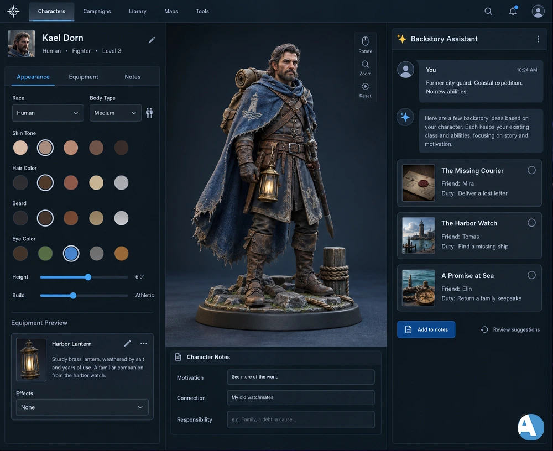Open the Body Type dropdown
Image resolution: width=553 pixels, height=451 pixels.
(x=116, y=113)
